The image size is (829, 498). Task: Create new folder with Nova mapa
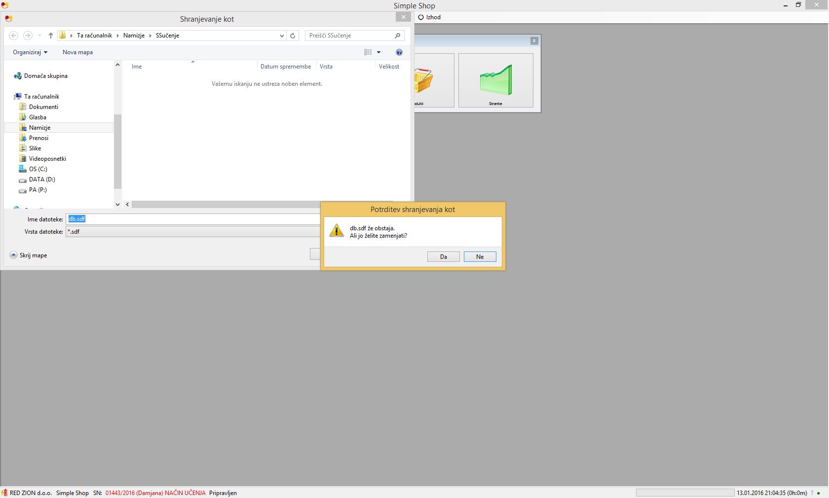click(77, 52)
